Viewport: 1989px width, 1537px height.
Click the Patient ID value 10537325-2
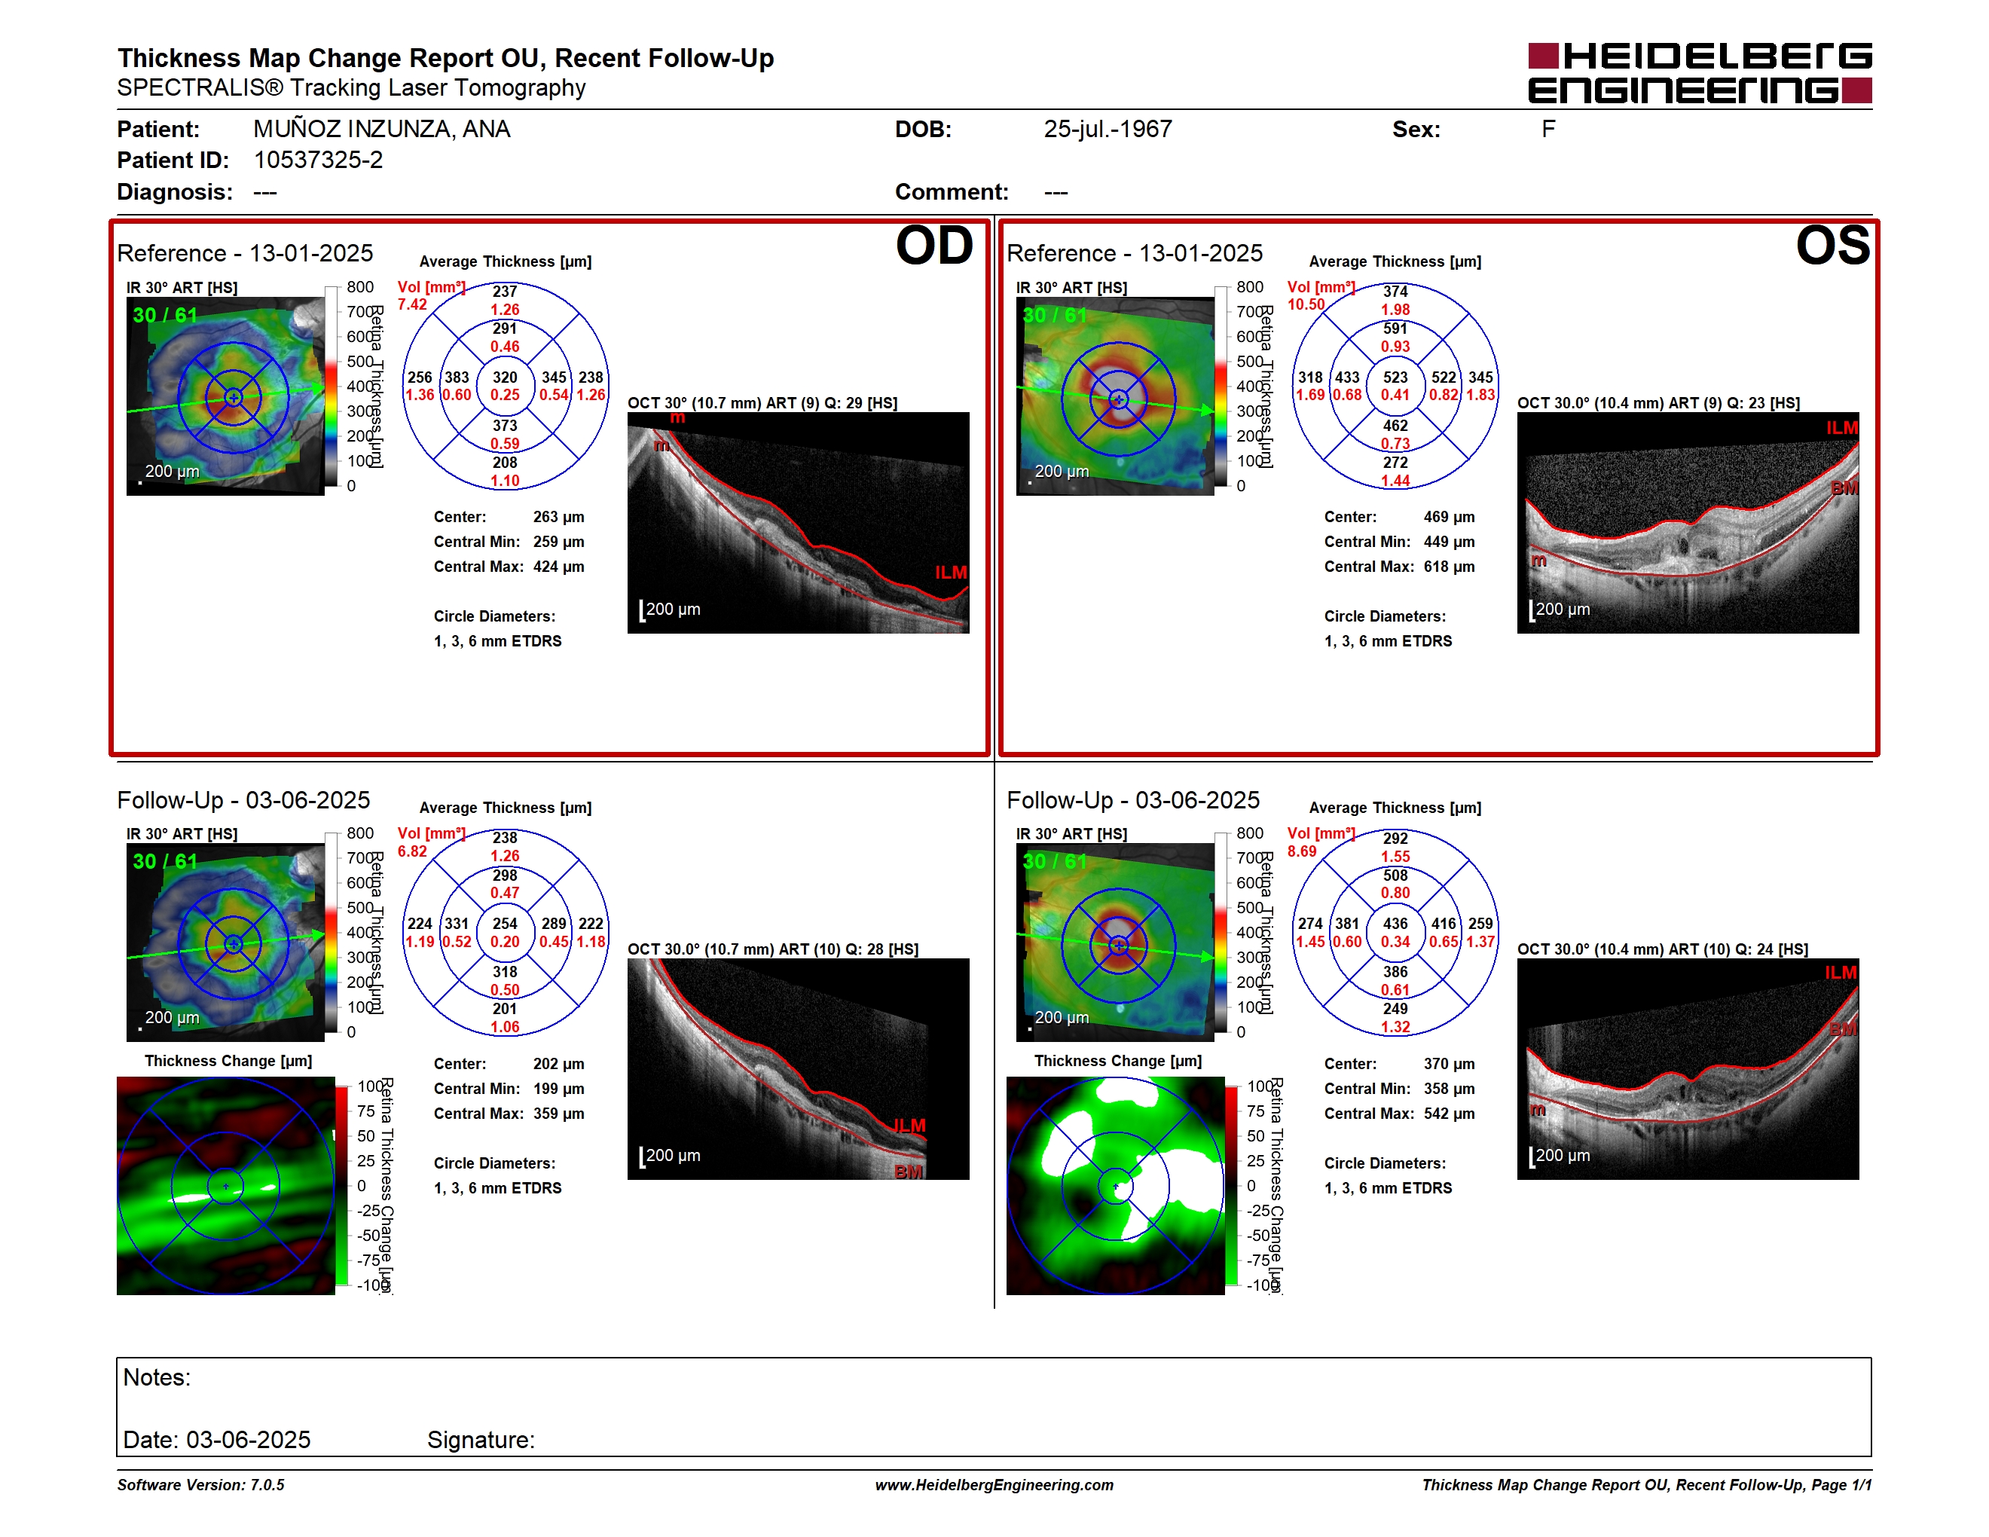coord(318,160)
